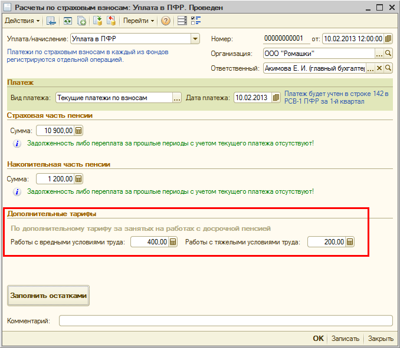The height and width of the screenshot is (348, 400).
Task: Open the Действия menu
Action: pyautogui.click(x=22, y=21)
